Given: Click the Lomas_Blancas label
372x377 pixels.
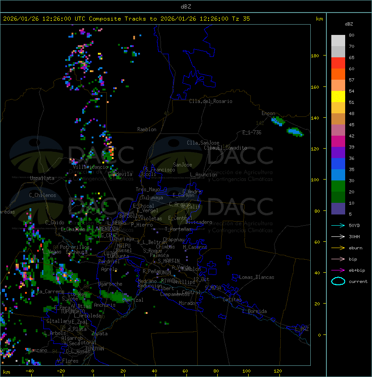Looking at the screenshot, I should click(257, 277).
